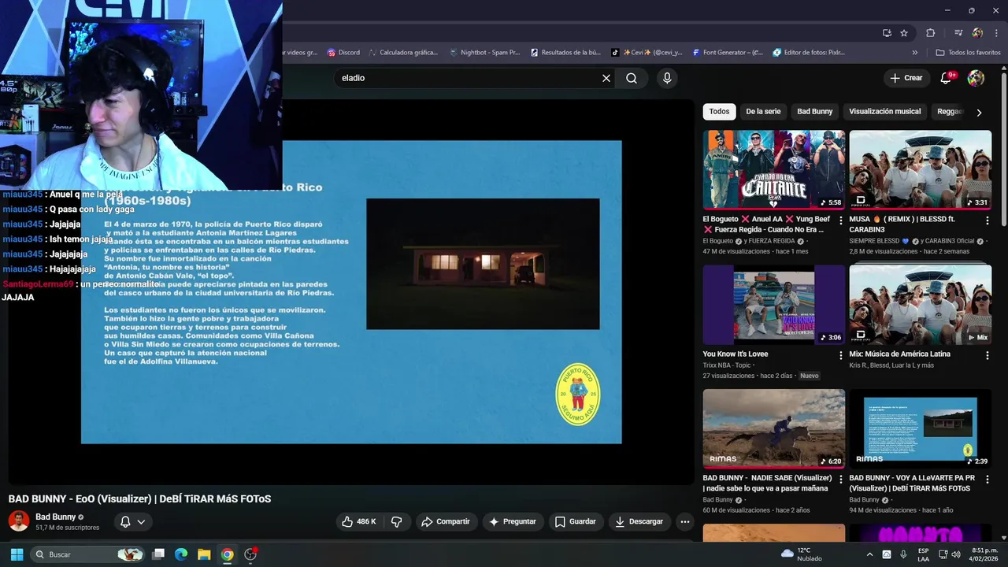Open the VOY A LLeVARTE PA PR thumbnail
The height and width of the screenshot is (567, 1008).
pos(920,428)
